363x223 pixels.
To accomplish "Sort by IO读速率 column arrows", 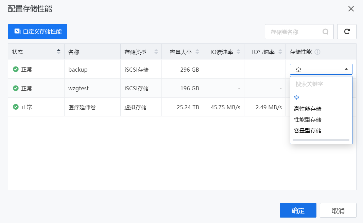I will coord(239,52).
